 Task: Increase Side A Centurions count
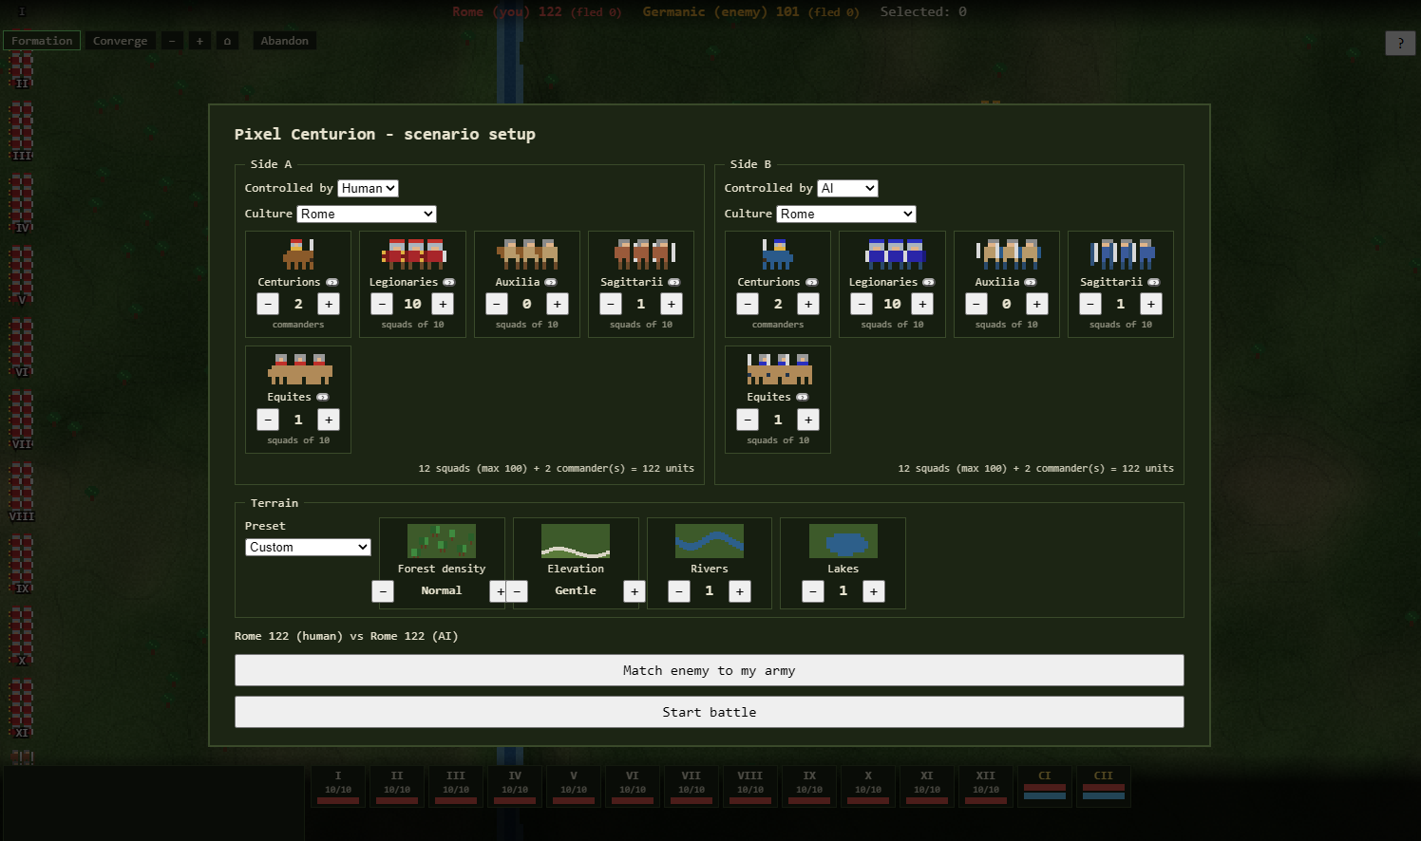(x=329, y=304)
